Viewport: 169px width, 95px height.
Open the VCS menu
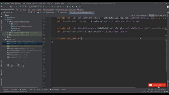coord(52,3)
